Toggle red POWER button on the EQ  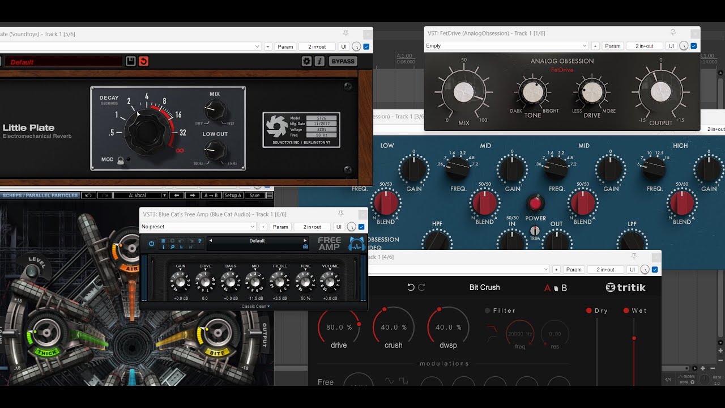(535, 203)
